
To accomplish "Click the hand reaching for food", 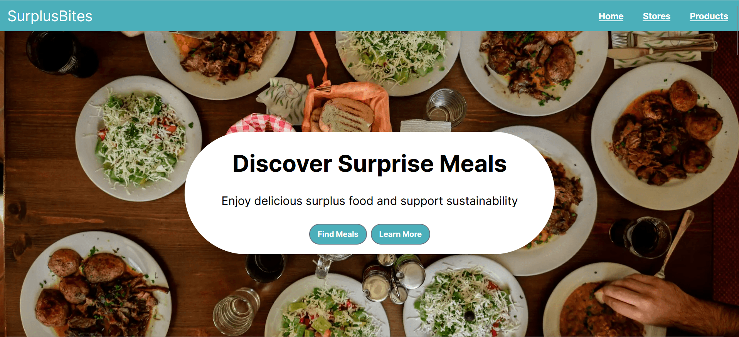I will click(x=667, y=300).
